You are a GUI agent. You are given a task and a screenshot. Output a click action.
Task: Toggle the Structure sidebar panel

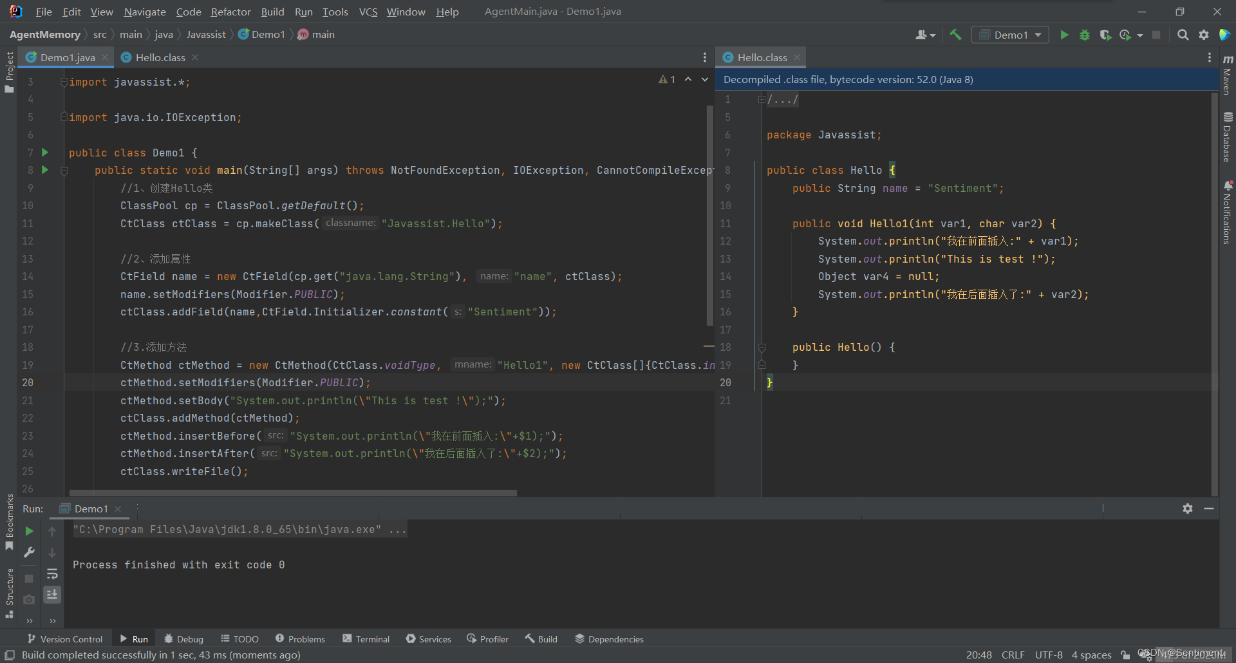click(x=9, y=593)
